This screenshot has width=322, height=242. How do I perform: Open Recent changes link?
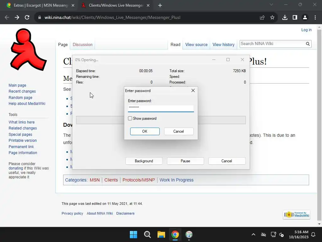[22, 91]
